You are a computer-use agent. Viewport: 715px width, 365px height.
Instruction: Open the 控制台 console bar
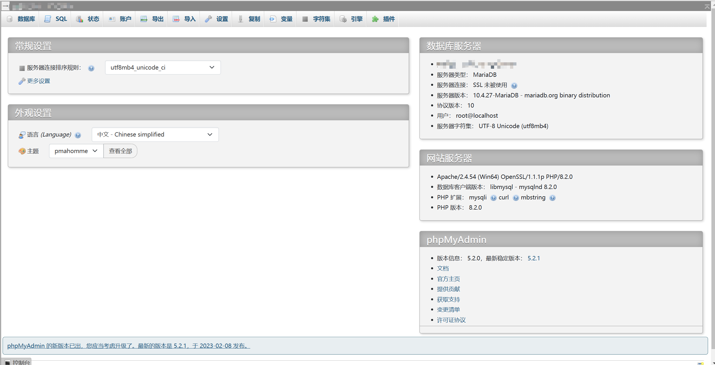(17, 362)
